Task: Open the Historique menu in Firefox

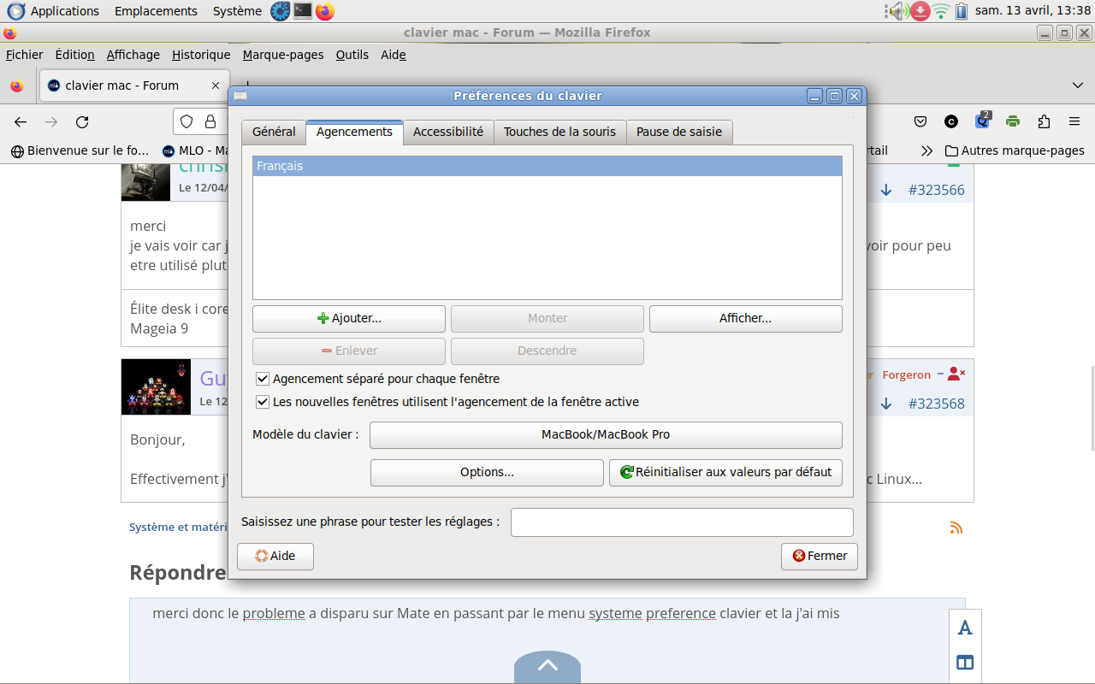Action: coord(201,55)
